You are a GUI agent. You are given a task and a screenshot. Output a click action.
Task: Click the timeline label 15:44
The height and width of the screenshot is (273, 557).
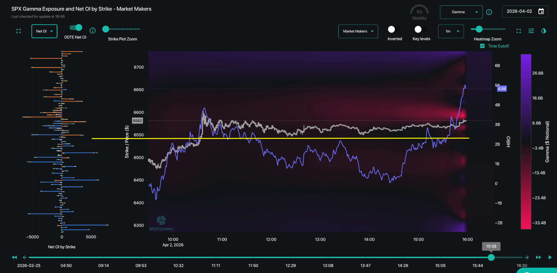478,266
